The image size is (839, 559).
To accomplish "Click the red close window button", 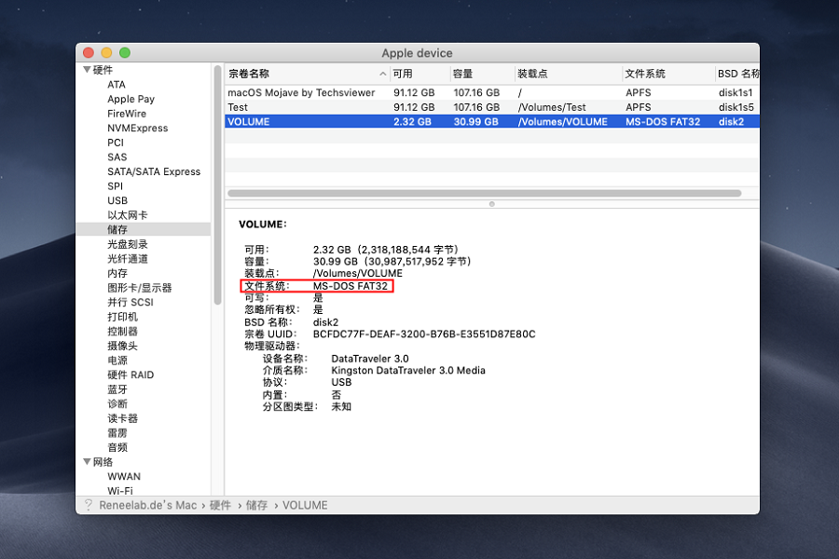I will click(x=89, y=52).
